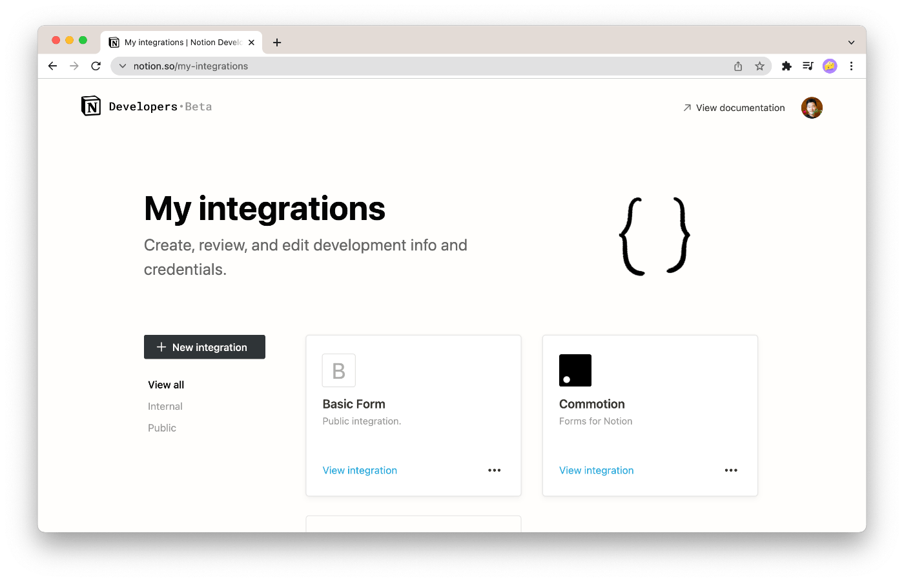Open View integration for Commotion

coord(597,470)
